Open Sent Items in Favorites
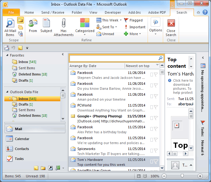 pos(27,68)
